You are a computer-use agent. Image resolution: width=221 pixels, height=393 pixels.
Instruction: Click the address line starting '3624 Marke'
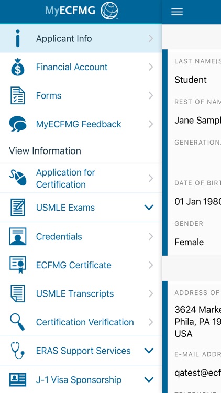pos(198,310)
